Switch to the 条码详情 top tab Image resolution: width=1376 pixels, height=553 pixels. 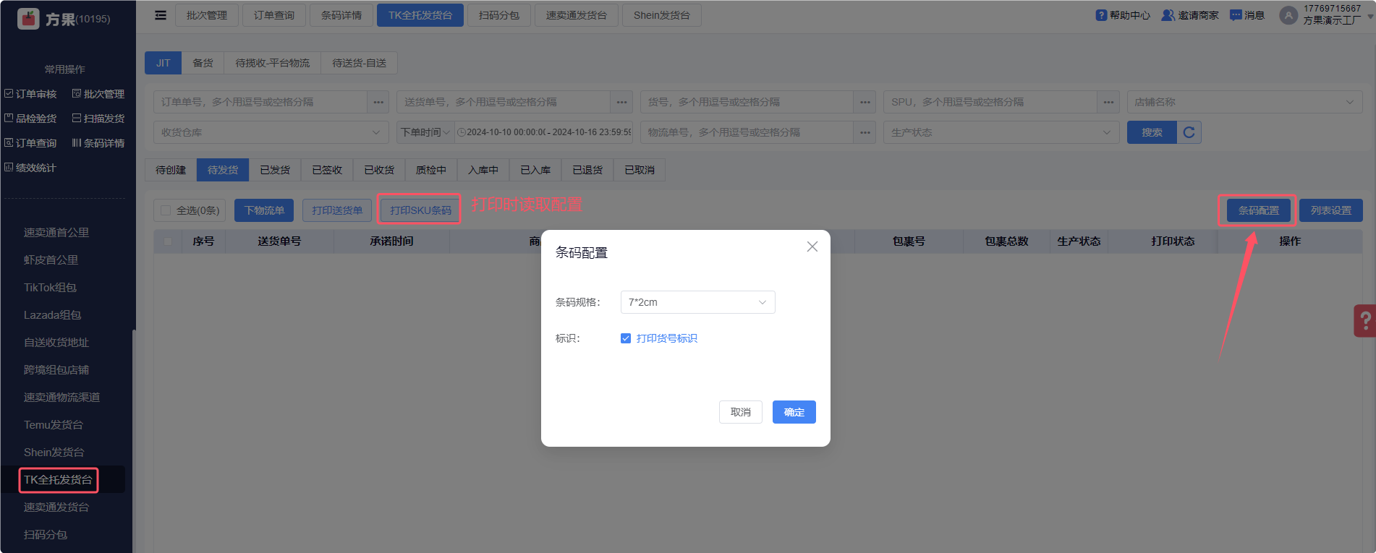click(341, 15)
